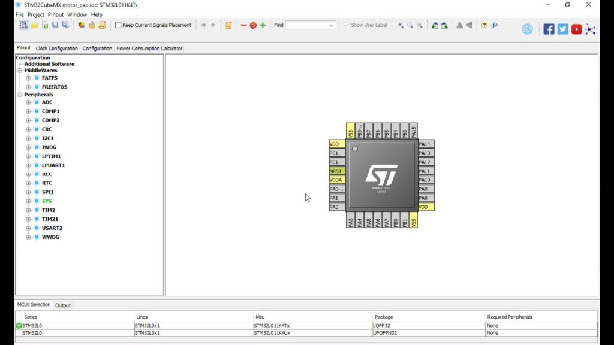The height and width of the screenshot is (345, 614).
Task: Expand the USART2 peripheral node
Action: [x=28, y=228]
